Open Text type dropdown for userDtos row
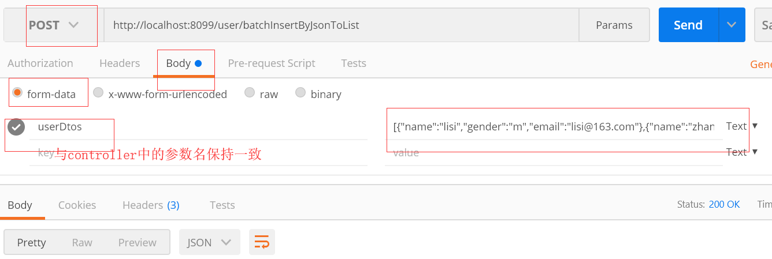 pyautogui.click(x=742, y=126)
